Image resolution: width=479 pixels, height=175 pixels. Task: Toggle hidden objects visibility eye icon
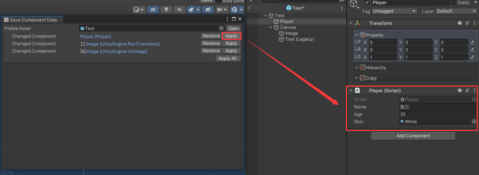pyautogui.click(x=208, y=10)
